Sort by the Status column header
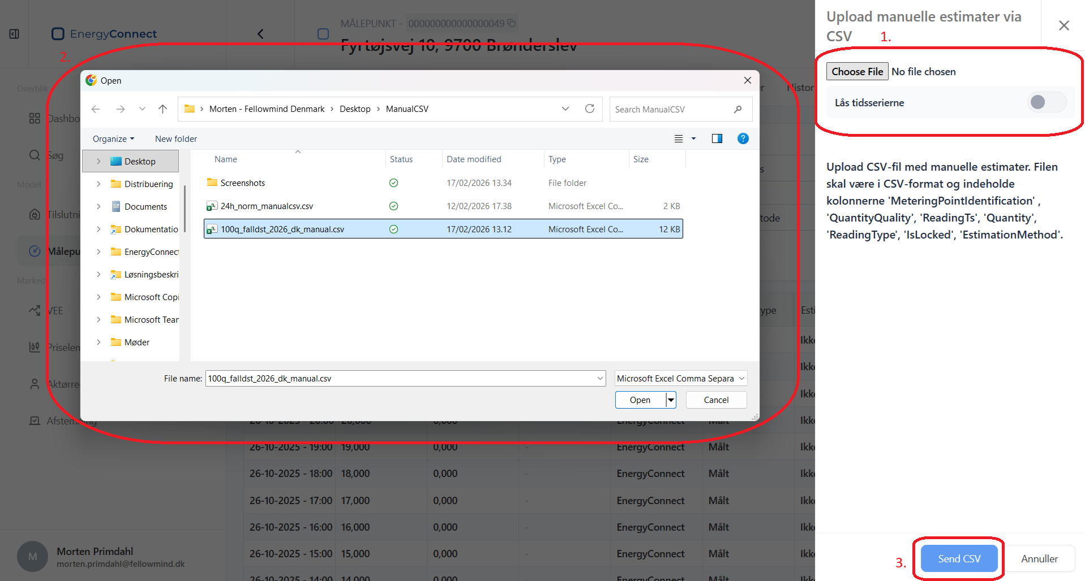The width and height of the screenshot is (1085, 581). [x=401, y=159]
